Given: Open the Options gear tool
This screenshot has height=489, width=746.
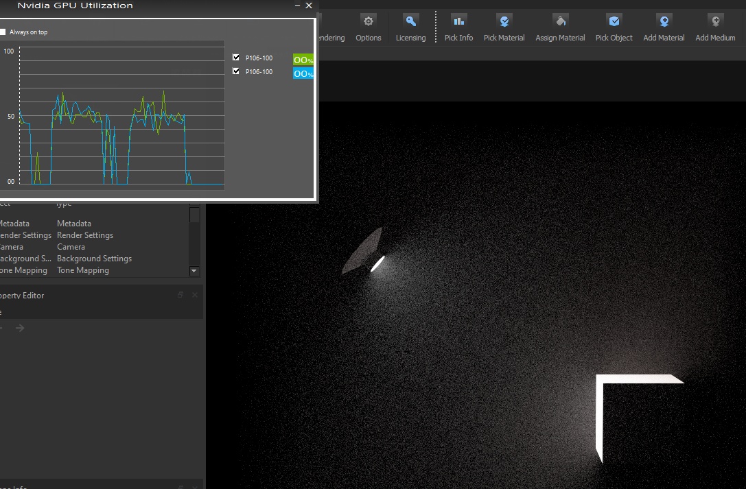Looking at the screenshot, I should point(369,28).
